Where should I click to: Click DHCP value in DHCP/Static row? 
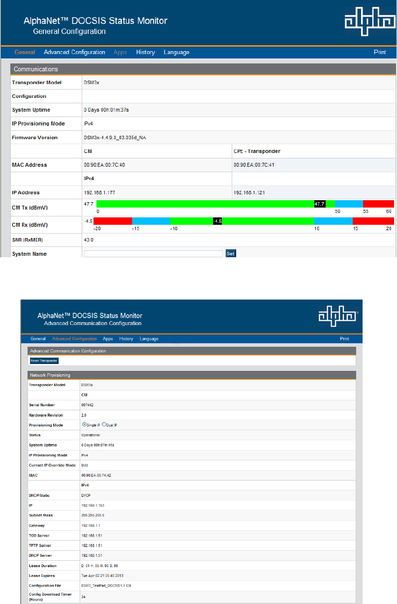(x=86, y=495)
